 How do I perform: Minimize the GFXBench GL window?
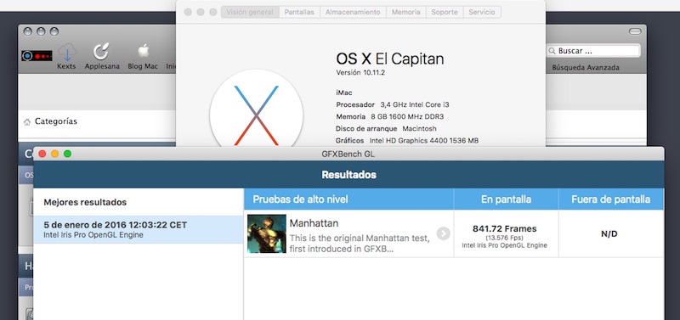[54, 154]
